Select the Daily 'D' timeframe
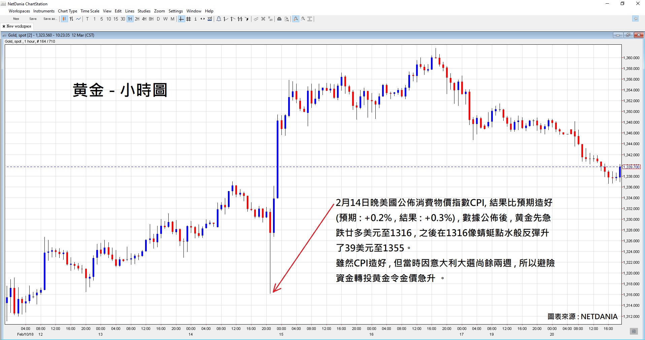 pyautogui.click(x=158, y=19)
